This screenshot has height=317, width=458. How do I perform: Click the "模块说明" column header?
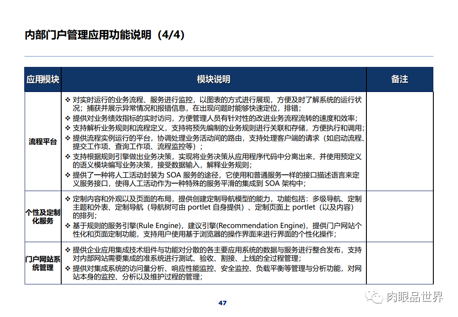[213, 79]
